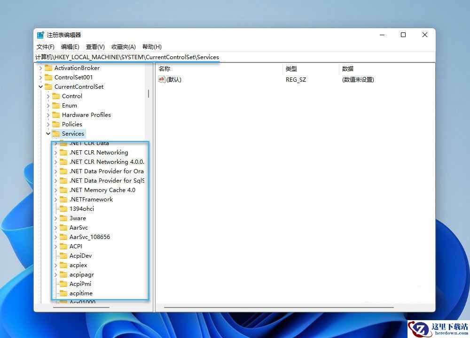This screenshot has width=470, height=338.
Task: Click the REG_SZ type cell
Action: [x=296, y=80]
